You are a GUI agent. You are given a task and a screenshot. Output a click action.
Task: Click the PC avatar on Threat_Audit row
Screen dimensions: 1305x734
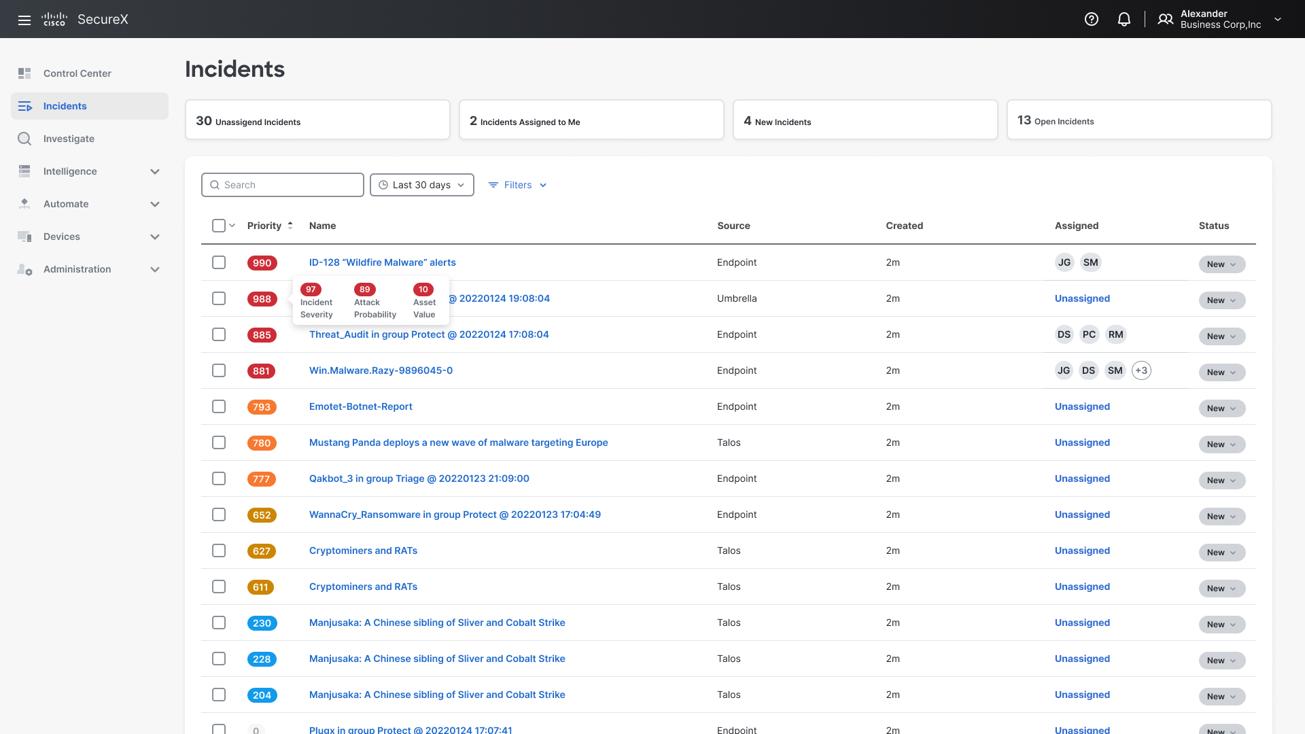[x=1090, y=334]
